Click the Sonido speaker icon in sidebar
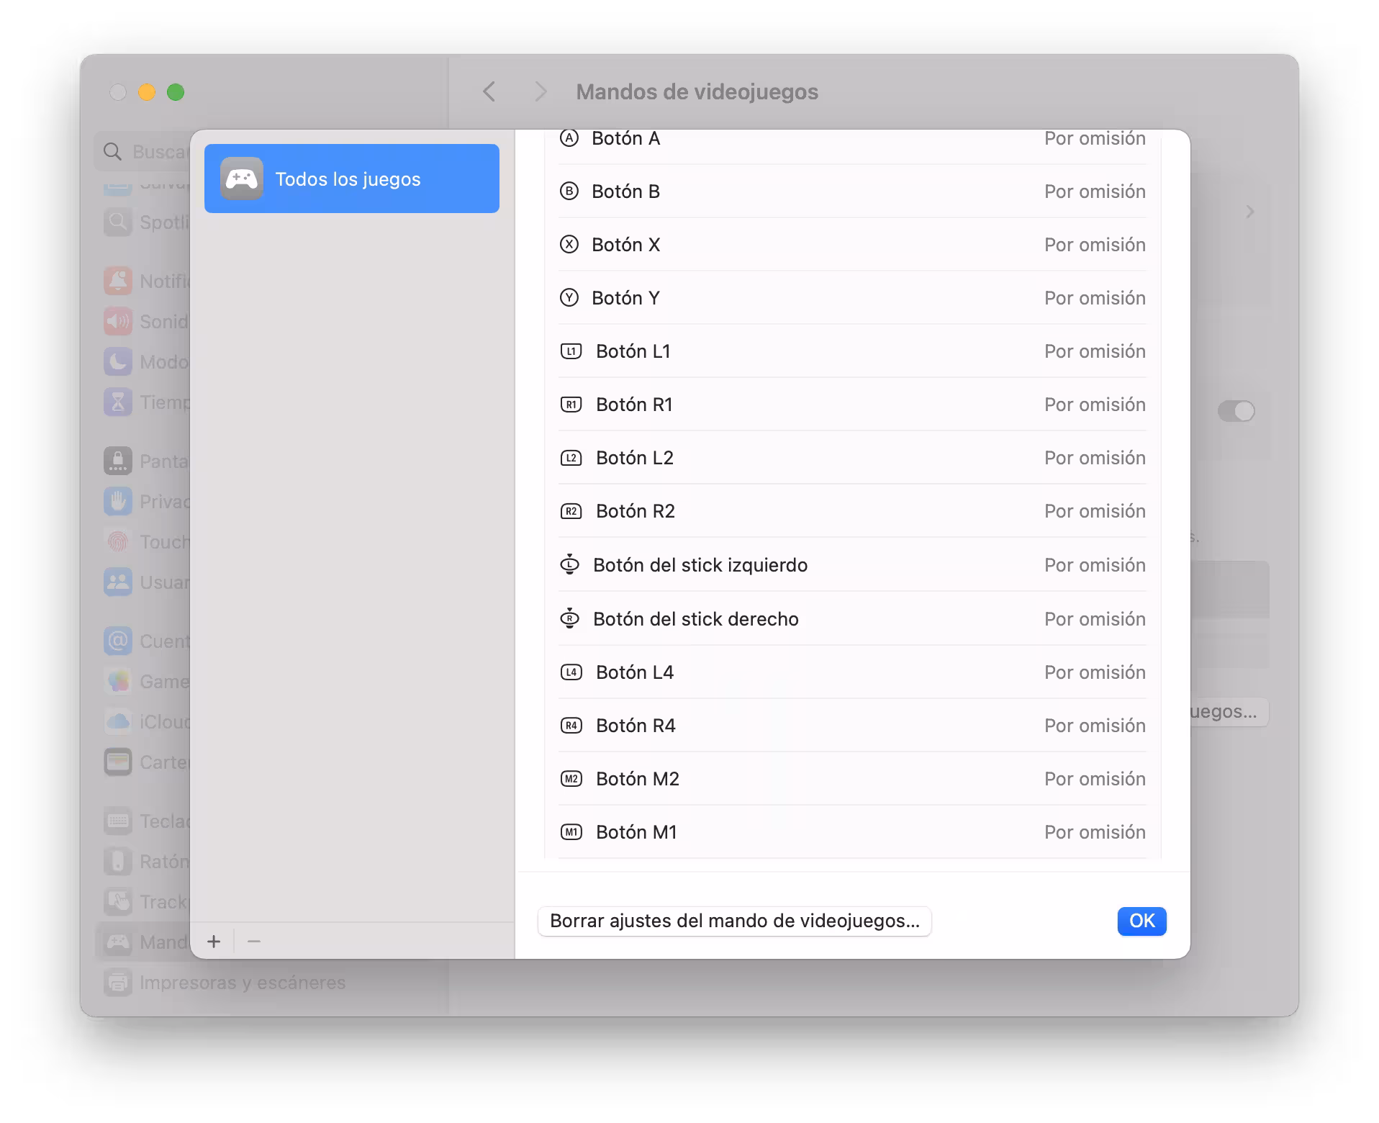The width and height of the screenshot is (1379, 1123). point(118,321)
